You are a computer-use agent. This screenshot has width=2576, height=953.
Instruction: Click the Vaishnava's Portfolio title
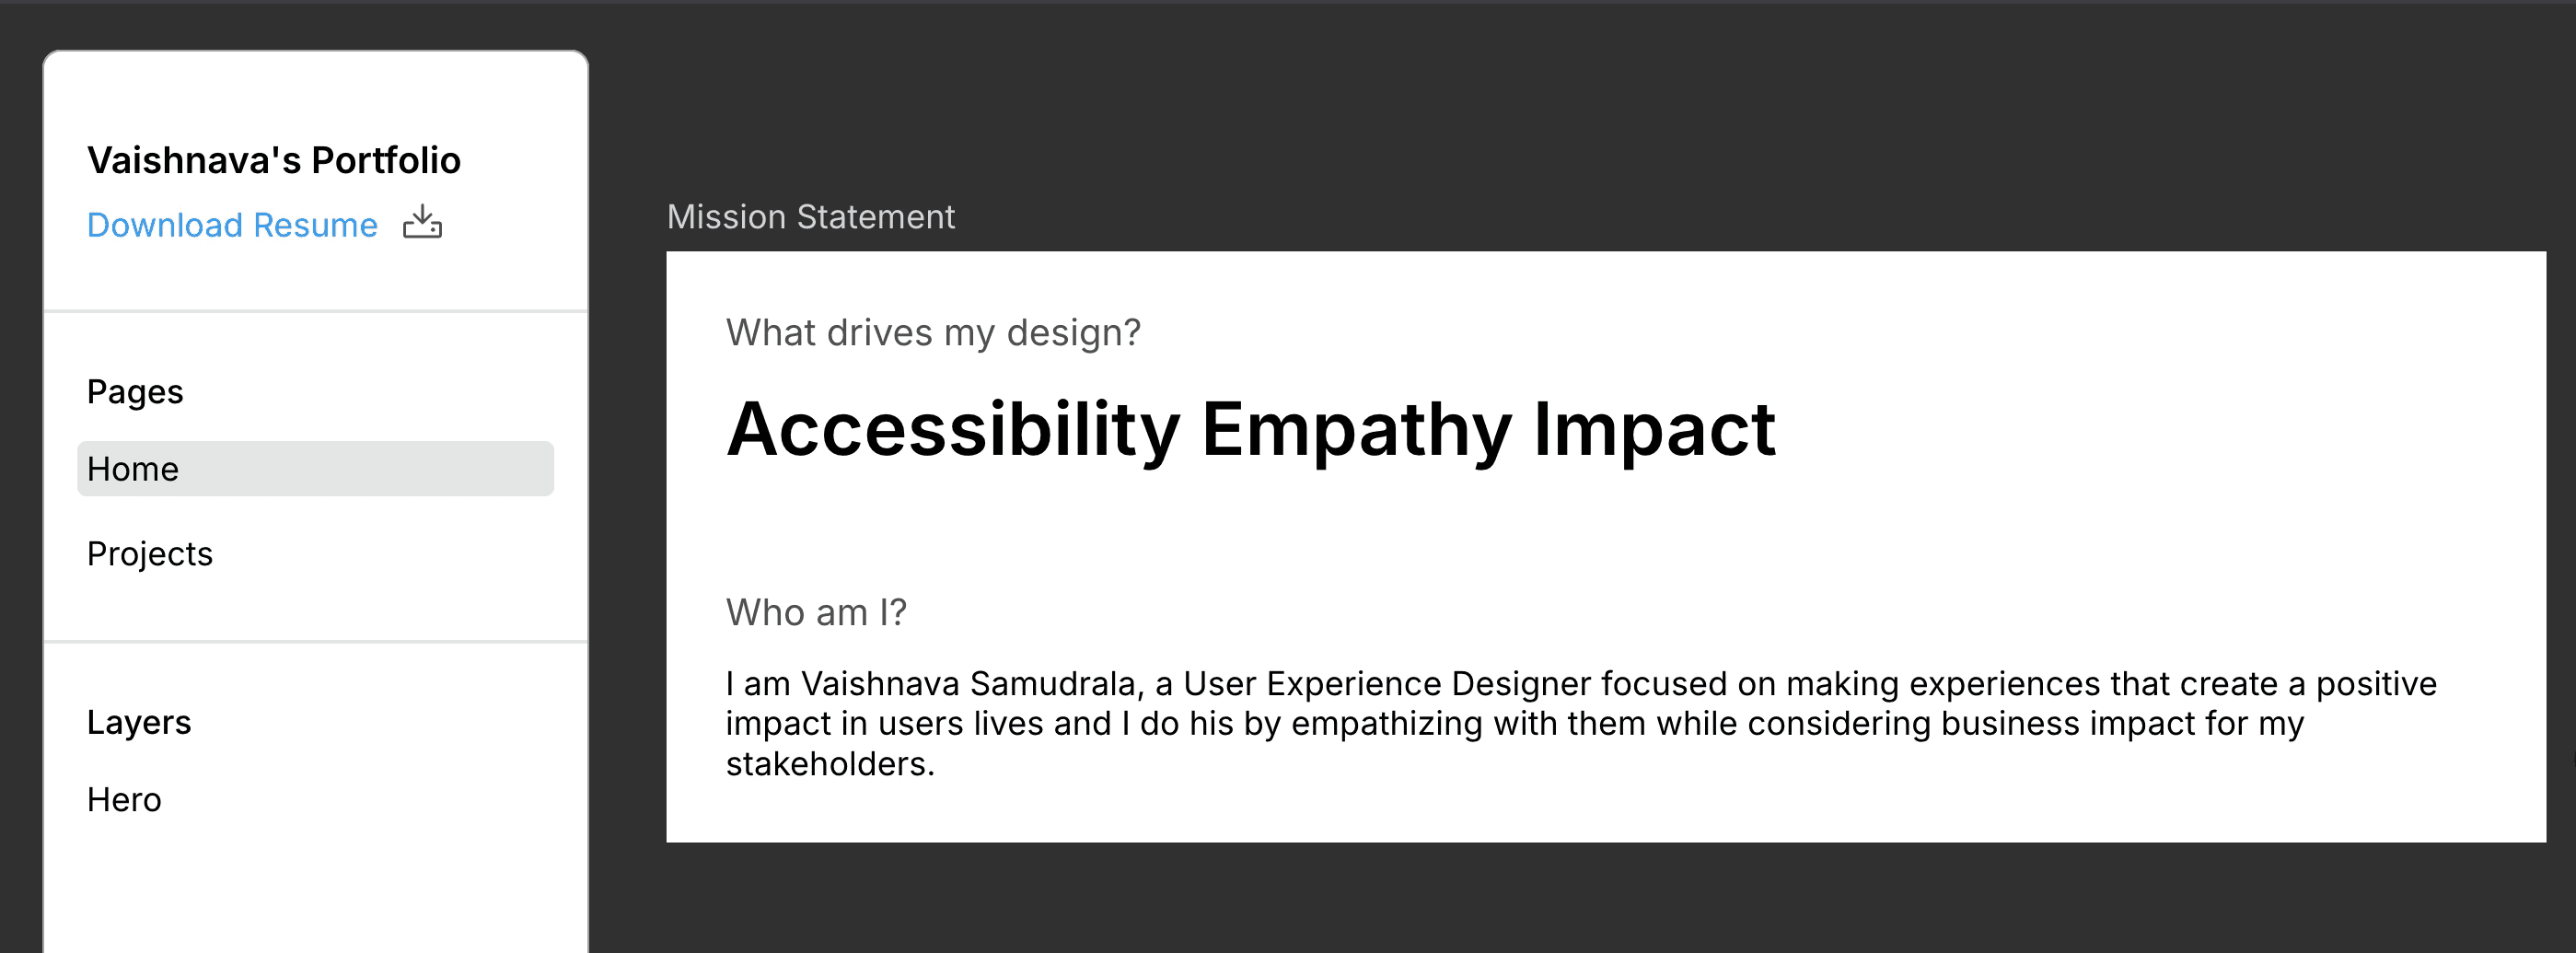tap(274, 160)
